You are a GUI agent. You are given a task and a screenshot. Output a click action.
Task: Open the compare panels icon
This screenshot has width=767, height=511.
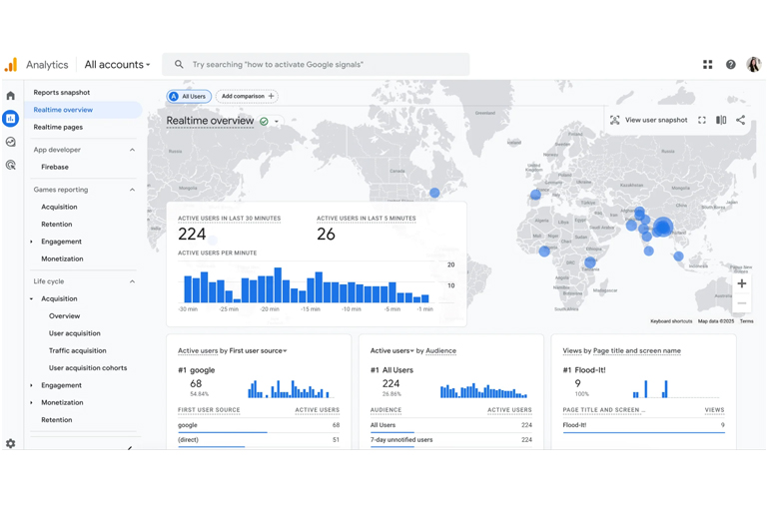[x=721, y=120]
